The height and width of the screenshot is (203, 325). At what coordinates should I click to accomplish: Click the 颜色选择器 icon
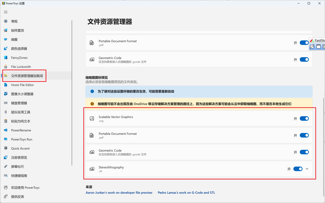(6, 48)
